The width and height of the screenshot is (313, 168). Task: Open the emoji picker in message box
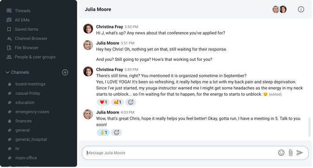click(281, 153)
